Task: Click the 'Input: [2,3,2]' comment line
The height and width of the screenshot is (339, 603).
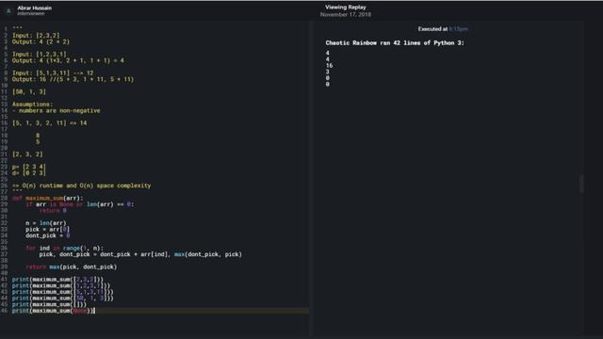Action: pyautogui.click(x=36, y=36)
